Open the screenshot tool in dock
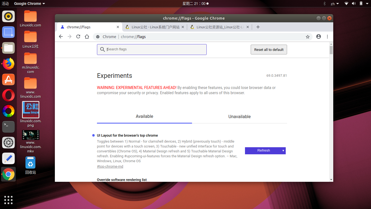 (x=8, y=32)
